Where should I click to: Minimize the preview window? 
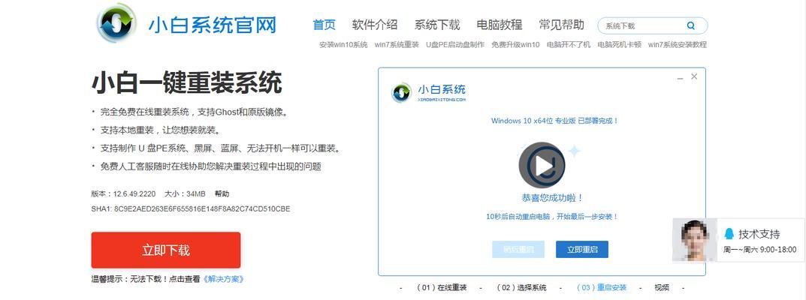680,78
